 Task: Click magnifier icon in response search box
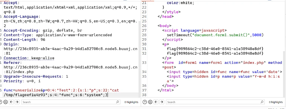[x=262, y=102]
